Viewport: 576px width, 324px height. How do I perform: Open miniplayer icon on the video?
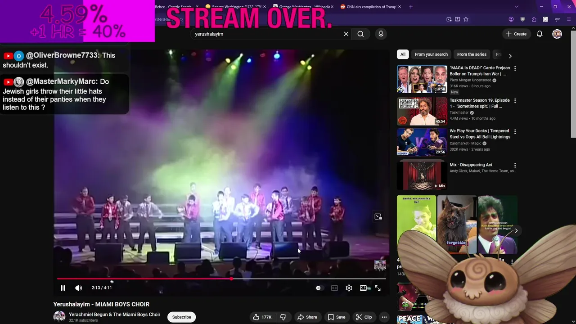pyautogui.click(x=378, y=216)
